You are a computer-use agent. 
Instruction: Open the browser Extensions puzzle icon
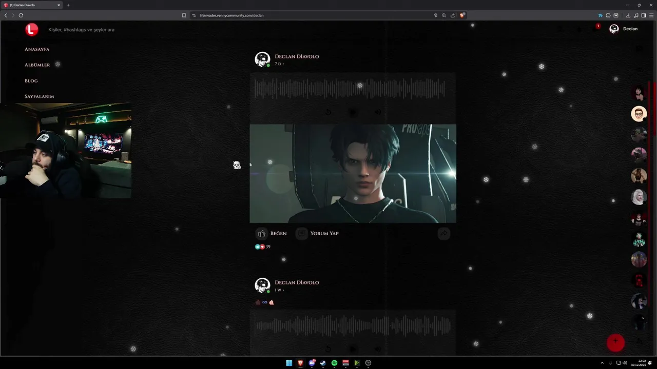click(x=608, y=15)
